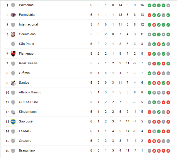The height and width of the screenshot is (158, 177).
Task: Click the Kindermann team crest
Action: 13,112
